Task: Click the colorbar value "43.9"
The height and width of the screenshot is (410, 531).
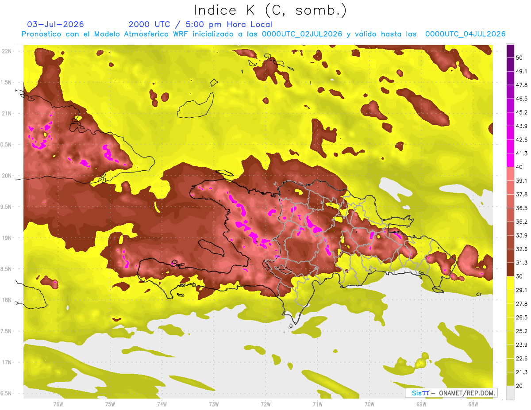Action: click(522, 126)
